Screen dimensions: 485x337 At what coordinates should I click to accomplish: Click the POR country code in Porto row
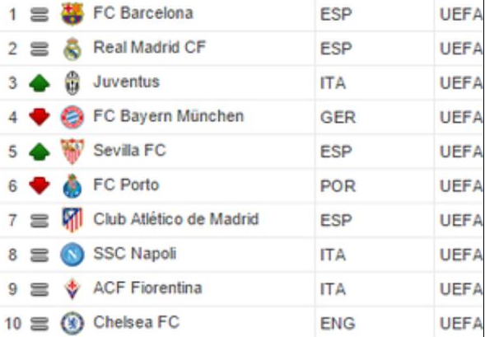click(x=338, y=186)
